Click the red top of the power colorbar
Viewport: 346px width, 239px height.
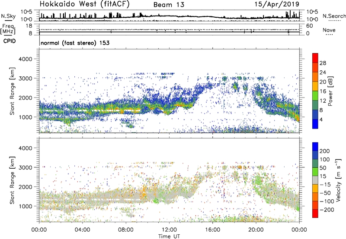[x=315, y=58]
